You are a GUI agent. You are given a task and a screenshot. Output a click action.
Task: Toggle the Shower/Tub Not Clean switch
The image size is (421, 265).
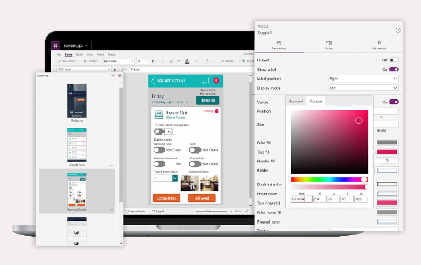(195, 164)
